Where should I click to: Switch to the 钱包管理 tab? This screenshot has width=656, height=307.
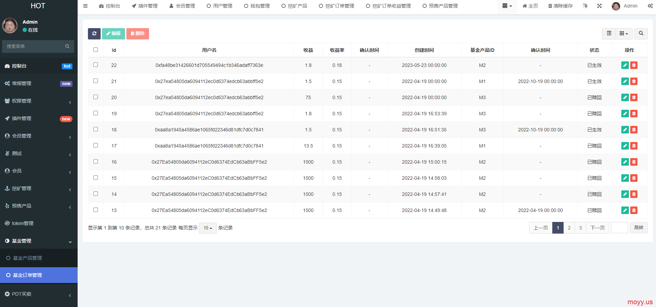pyautogui.click(x=257, y=6)
